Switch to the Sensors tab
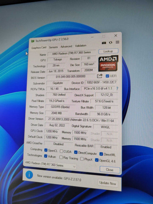This screenshot has width=153, height=204. 53,47
